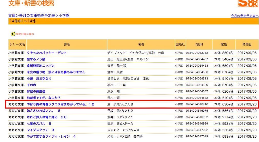Image resolution: width=259 pixels, height=142 pixels.
Task: Click author ますもと たくや/人米
Action: pyautogui.click(x=123, y=130)
